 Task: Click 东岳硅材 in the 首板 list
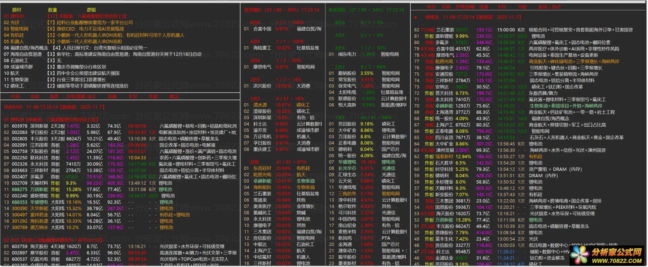point(262,169)
